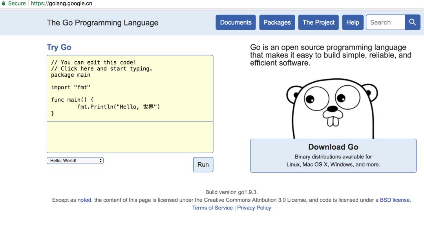424x226 pixels.
Task: Click the fmt.Println code line
Action: 119,107
